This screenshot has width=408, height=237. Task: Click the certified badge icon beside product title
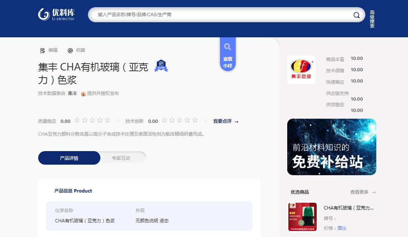[161, 66]
